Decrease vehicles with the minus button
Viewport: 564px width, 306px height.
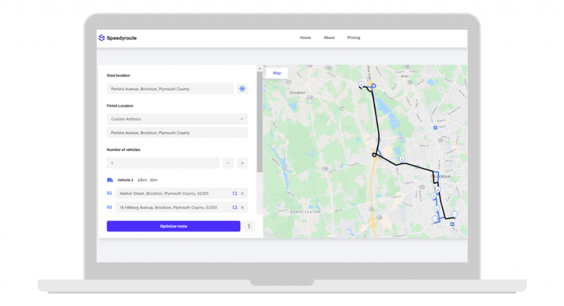click(x=228, y=163)
